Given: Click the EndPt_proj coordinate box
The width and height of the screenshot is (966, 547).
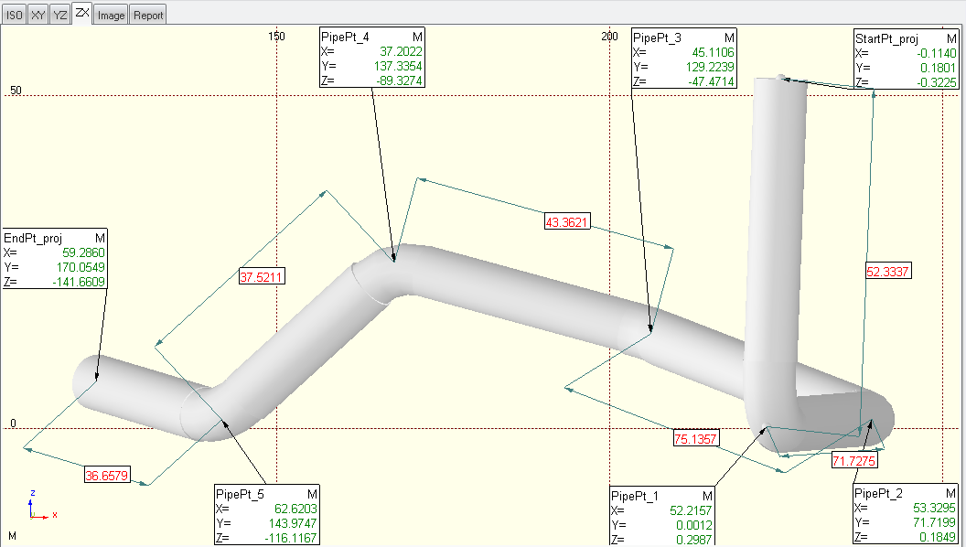Looking at the screenshot, I should point(55,259).
